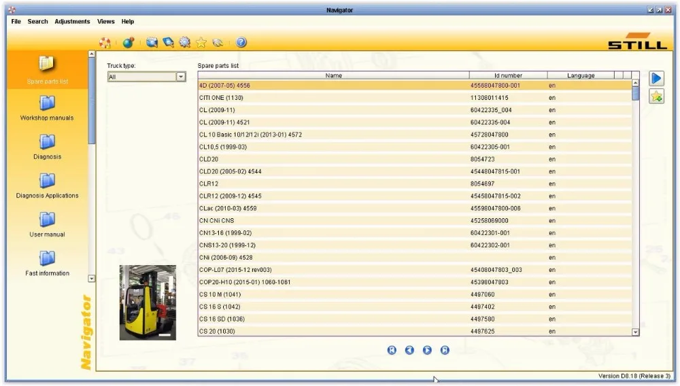Sort by the Id number column header
Image resolution: width=680 pixels, height=386 pixels.
coord(508,75)
